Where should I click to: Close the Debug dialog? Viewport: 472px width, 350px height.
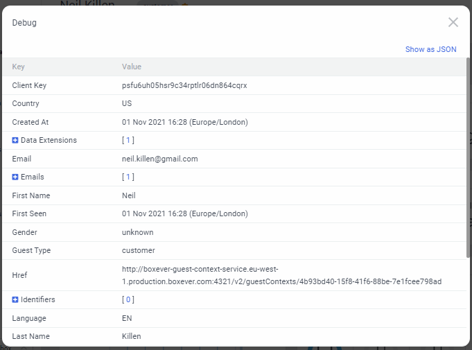pos(453,22)
